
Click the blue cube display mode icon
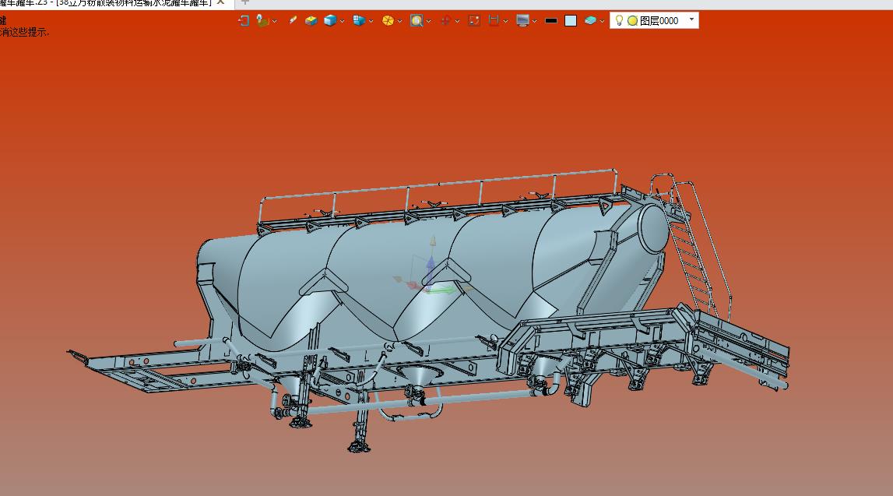point(329,21)
